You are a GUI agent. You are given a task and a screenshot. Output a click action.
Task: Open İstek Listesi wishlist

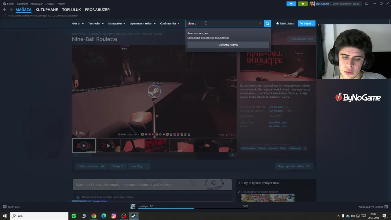point(285,24)
